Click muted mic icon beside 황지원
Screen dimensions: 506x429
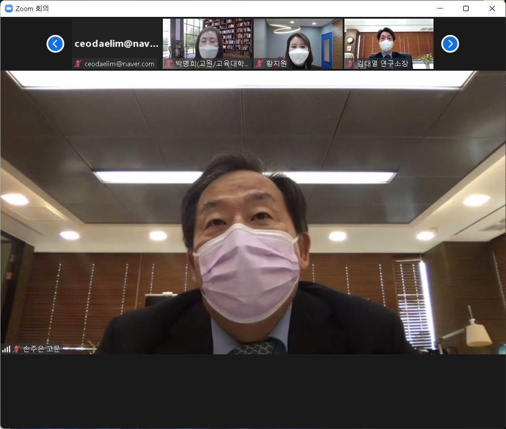point(259,64)
